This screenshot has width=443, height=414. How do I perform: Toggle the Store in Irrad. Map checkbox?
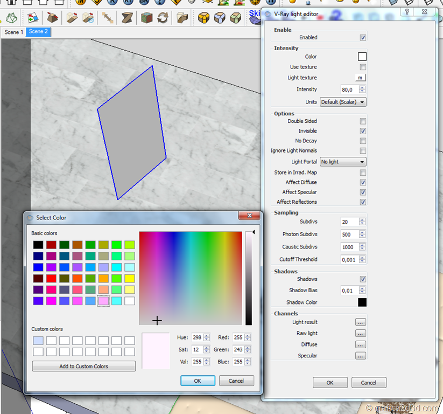click(x=363, y=172)
